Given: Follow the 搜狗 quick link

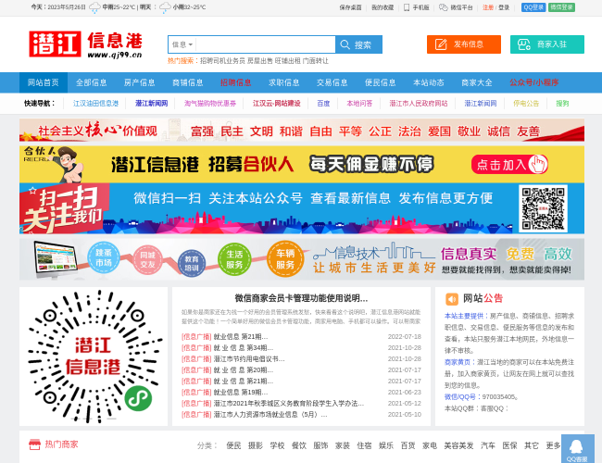Looking at the screenshot, I should click(x=562, y=104).
